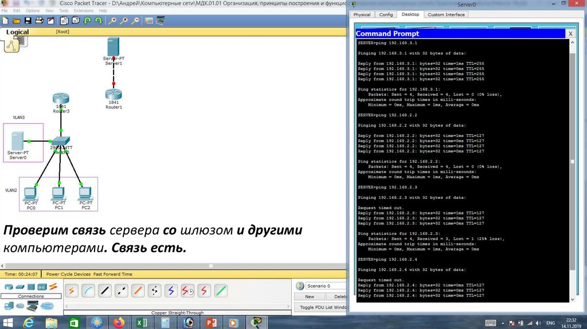Screen dimensions: 587x329
Task: Choose the Copper Cross-Over dashed cable
Action: coord(122,291)
